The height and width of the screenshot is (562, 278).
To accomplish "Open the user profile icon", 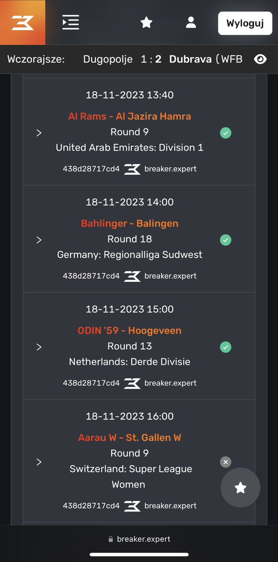I will pyautogui.click(x=191, y=22).
